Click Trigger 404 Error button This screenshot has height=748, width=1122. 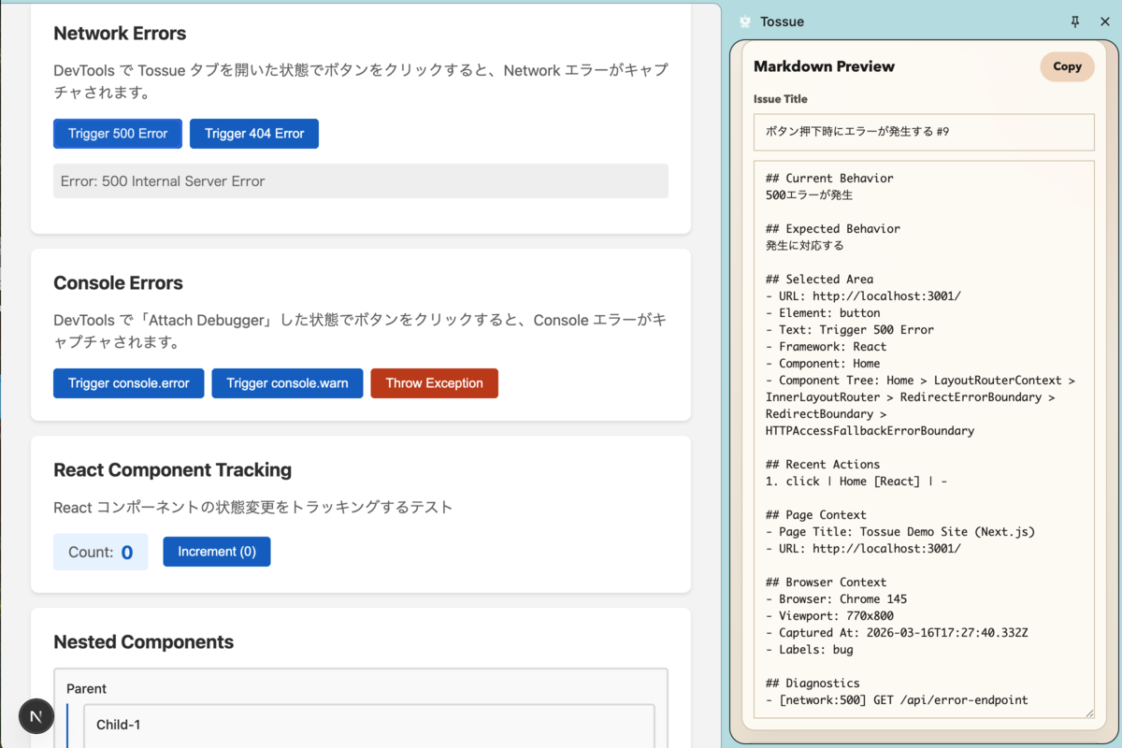click(x=254, y=134)
